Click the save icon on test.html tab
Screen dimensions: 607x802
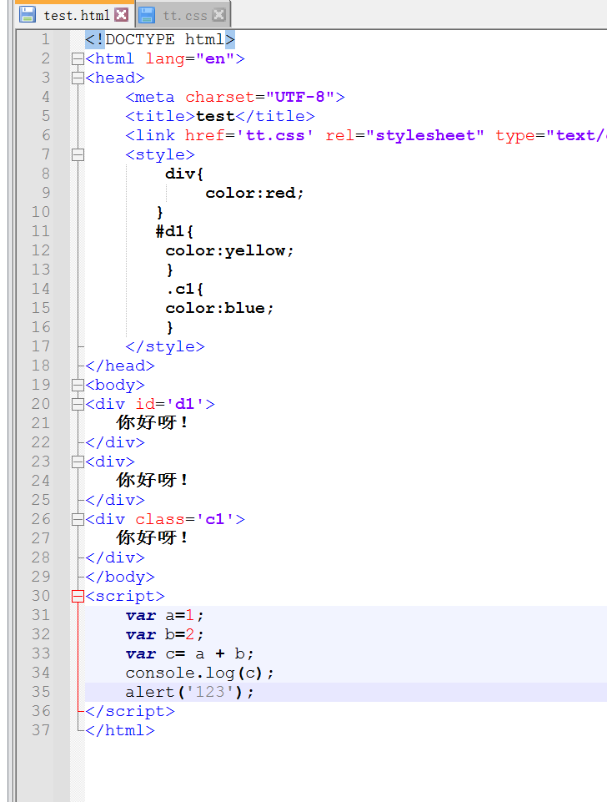[x=27, y=14]
